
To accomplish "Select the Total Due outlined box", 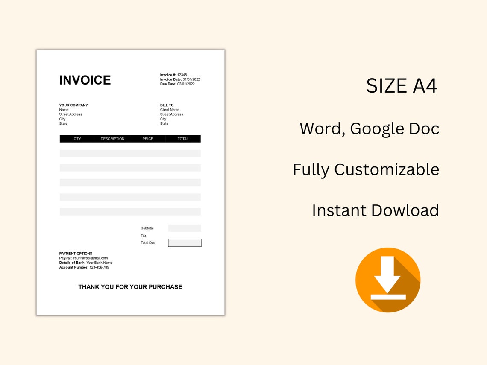I will (185, 242).
